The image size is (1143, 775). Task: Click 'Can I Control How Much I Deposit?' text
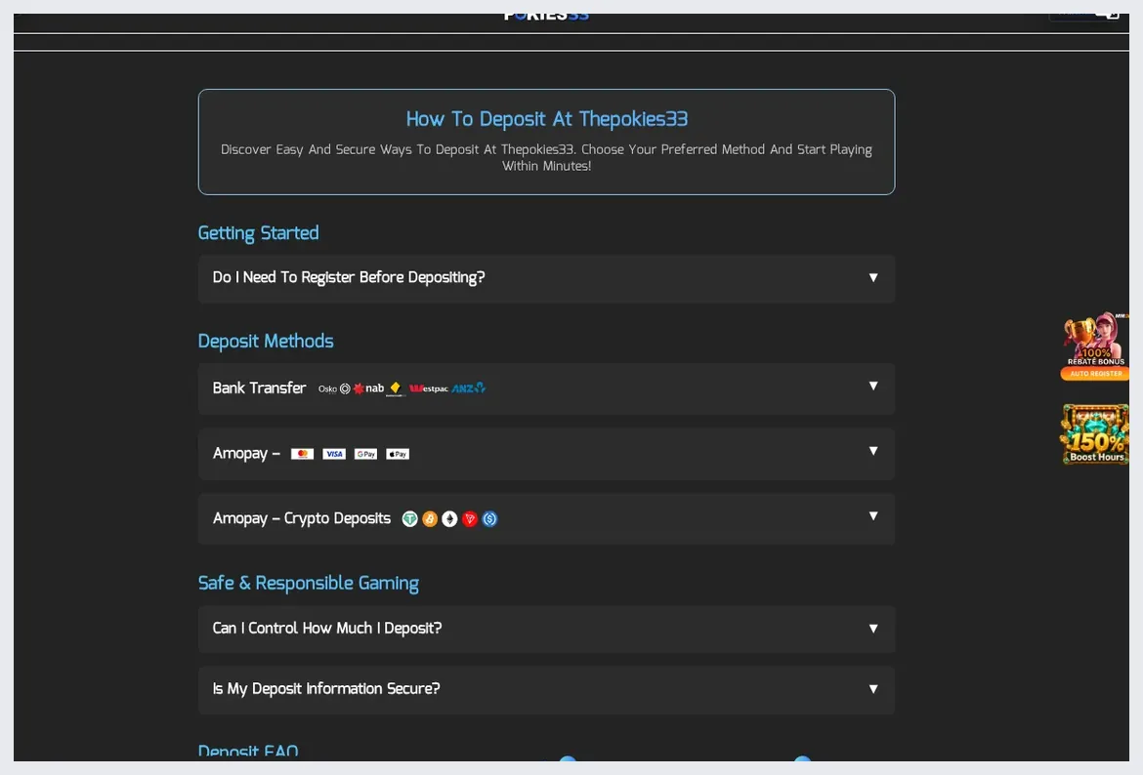(327, 629)
